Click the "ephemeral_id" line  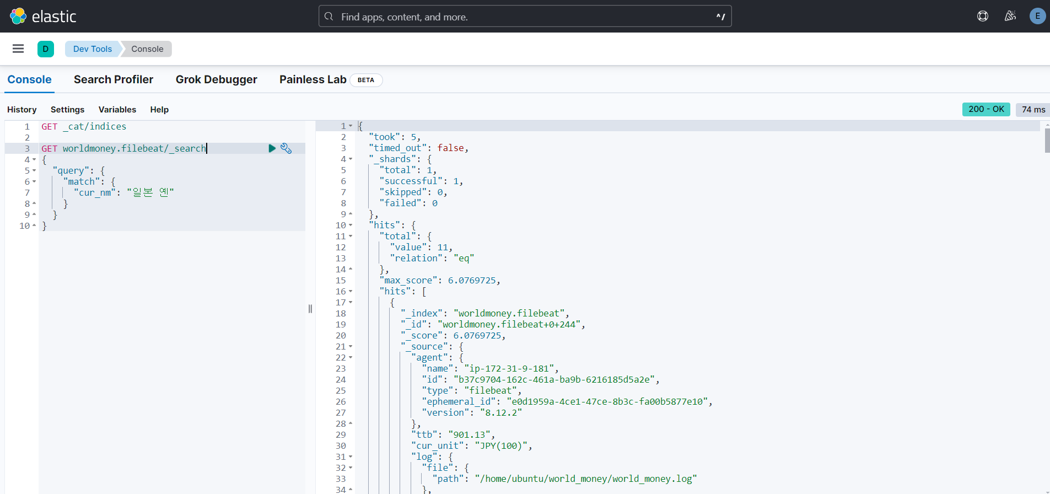567,401
